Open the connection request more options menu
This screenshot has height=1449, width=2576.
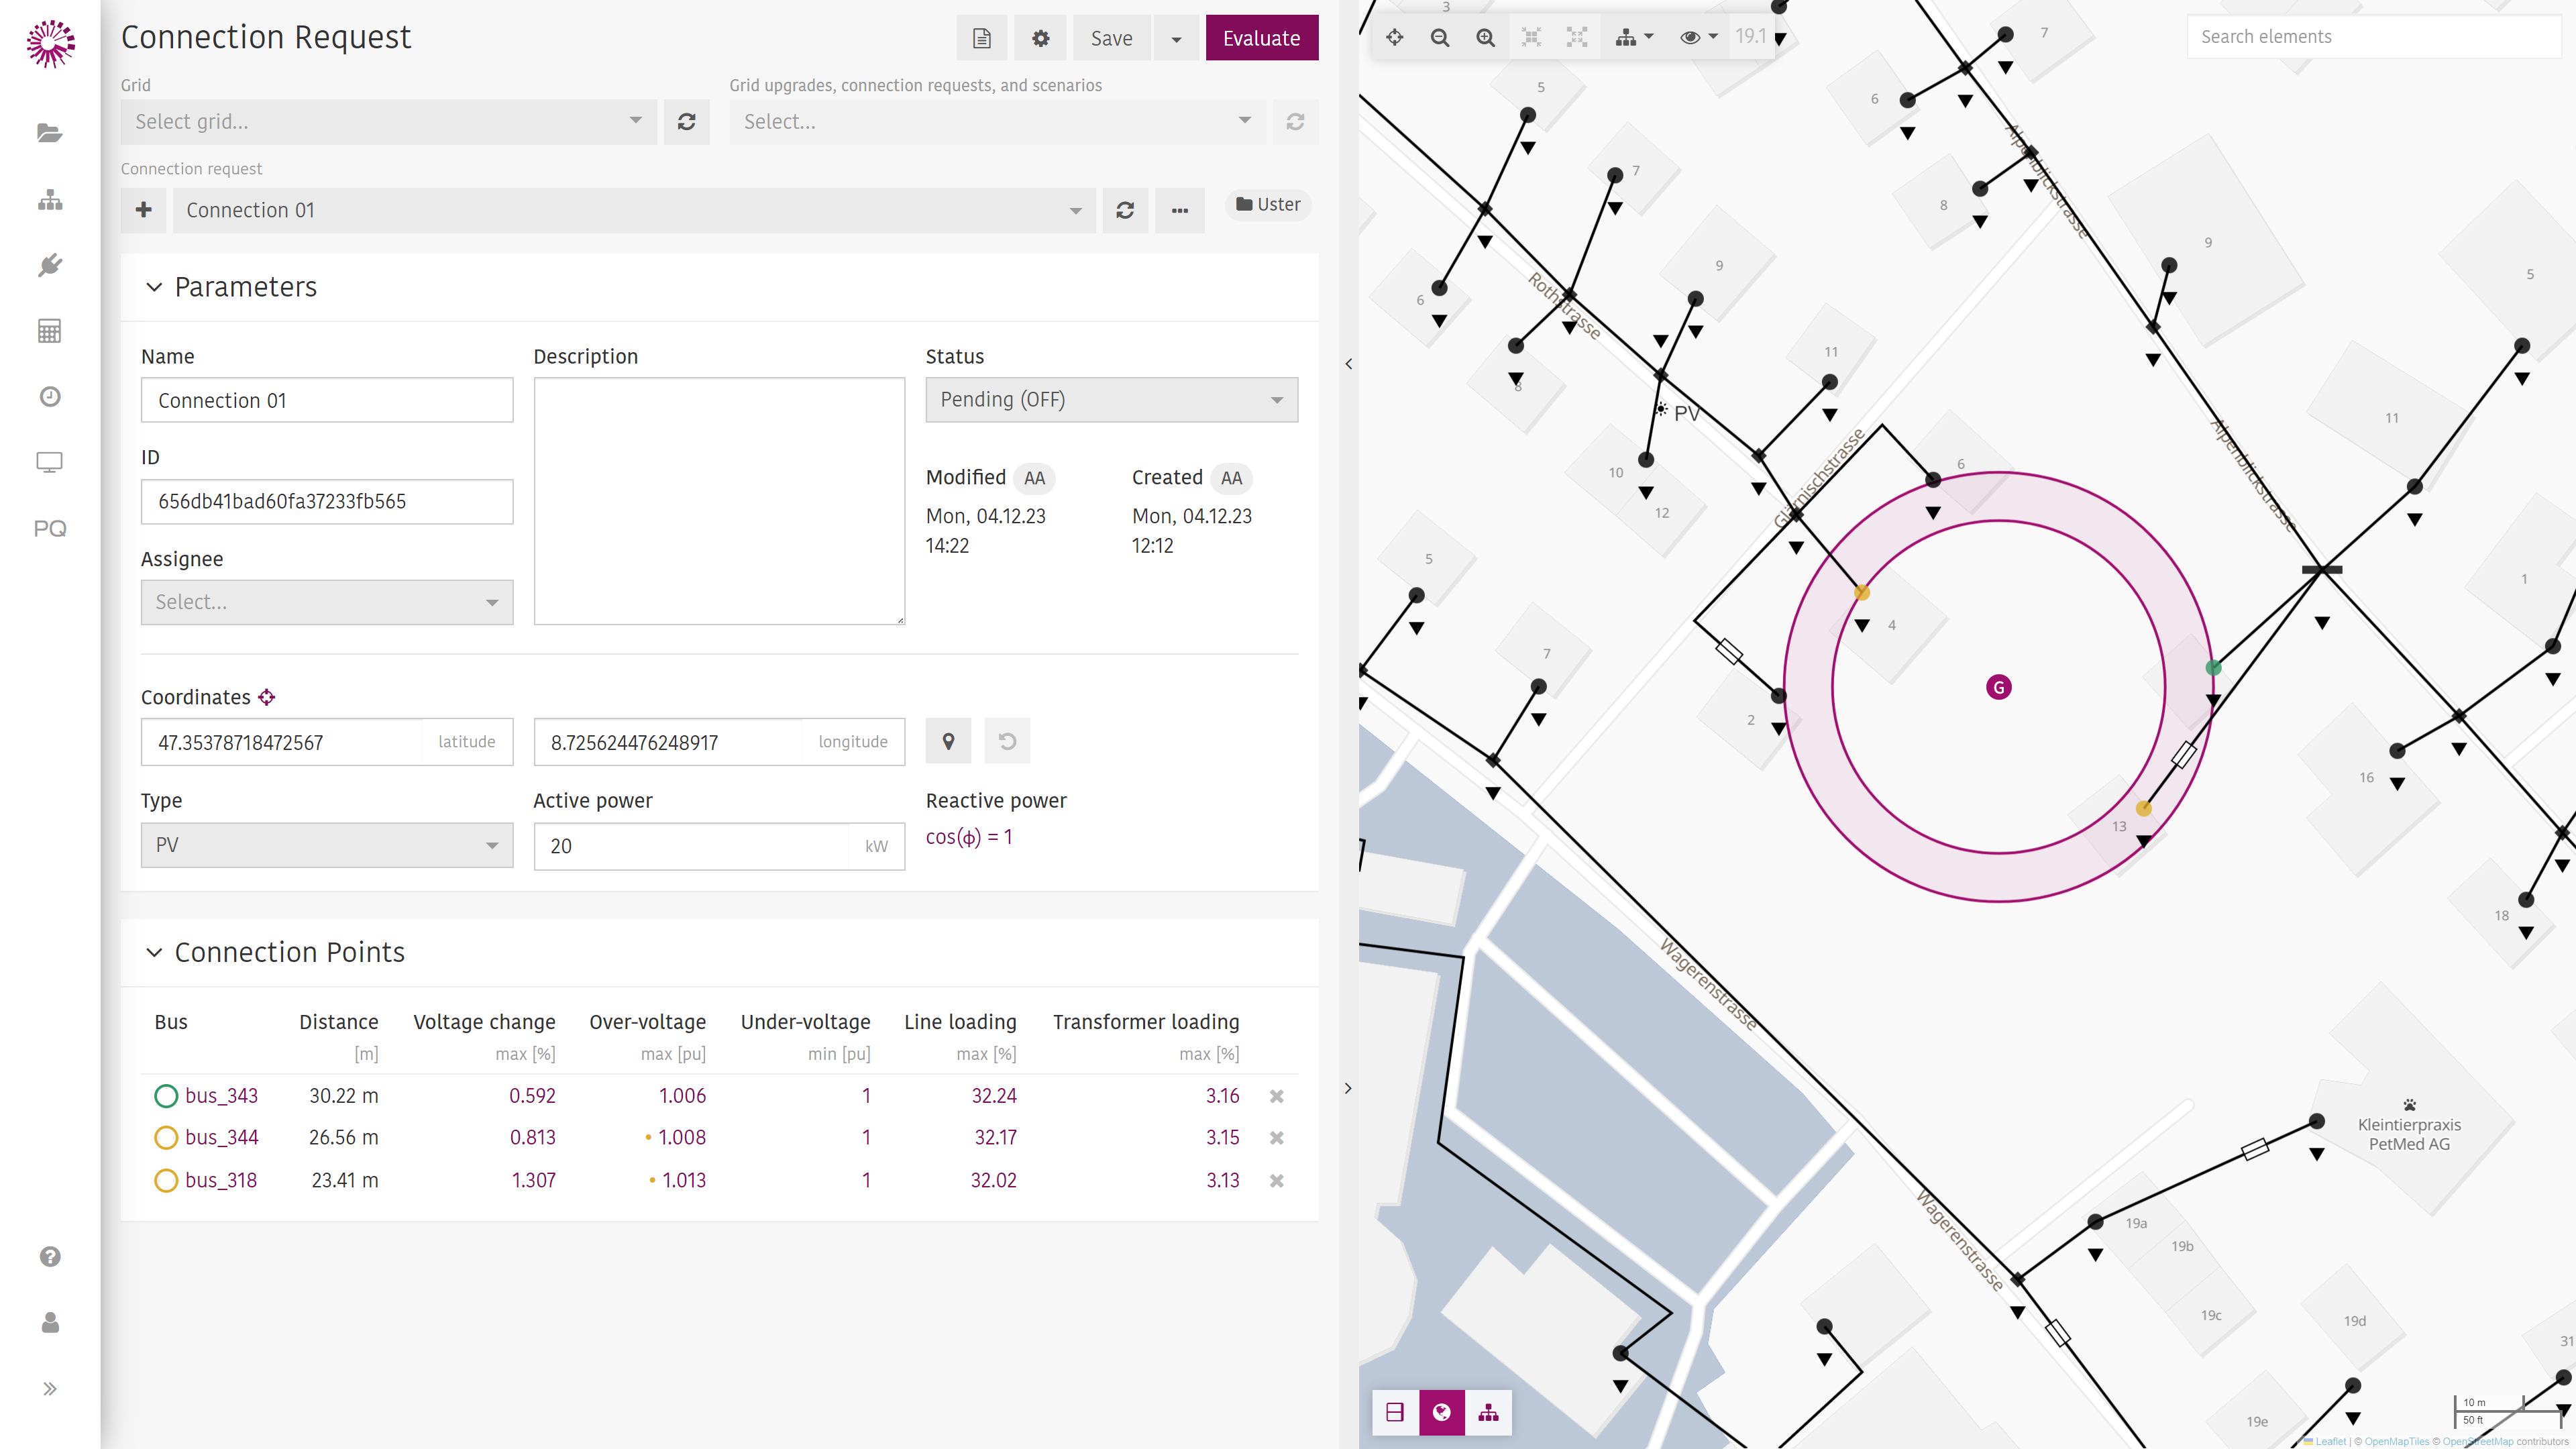click(x=1180, y=210)
